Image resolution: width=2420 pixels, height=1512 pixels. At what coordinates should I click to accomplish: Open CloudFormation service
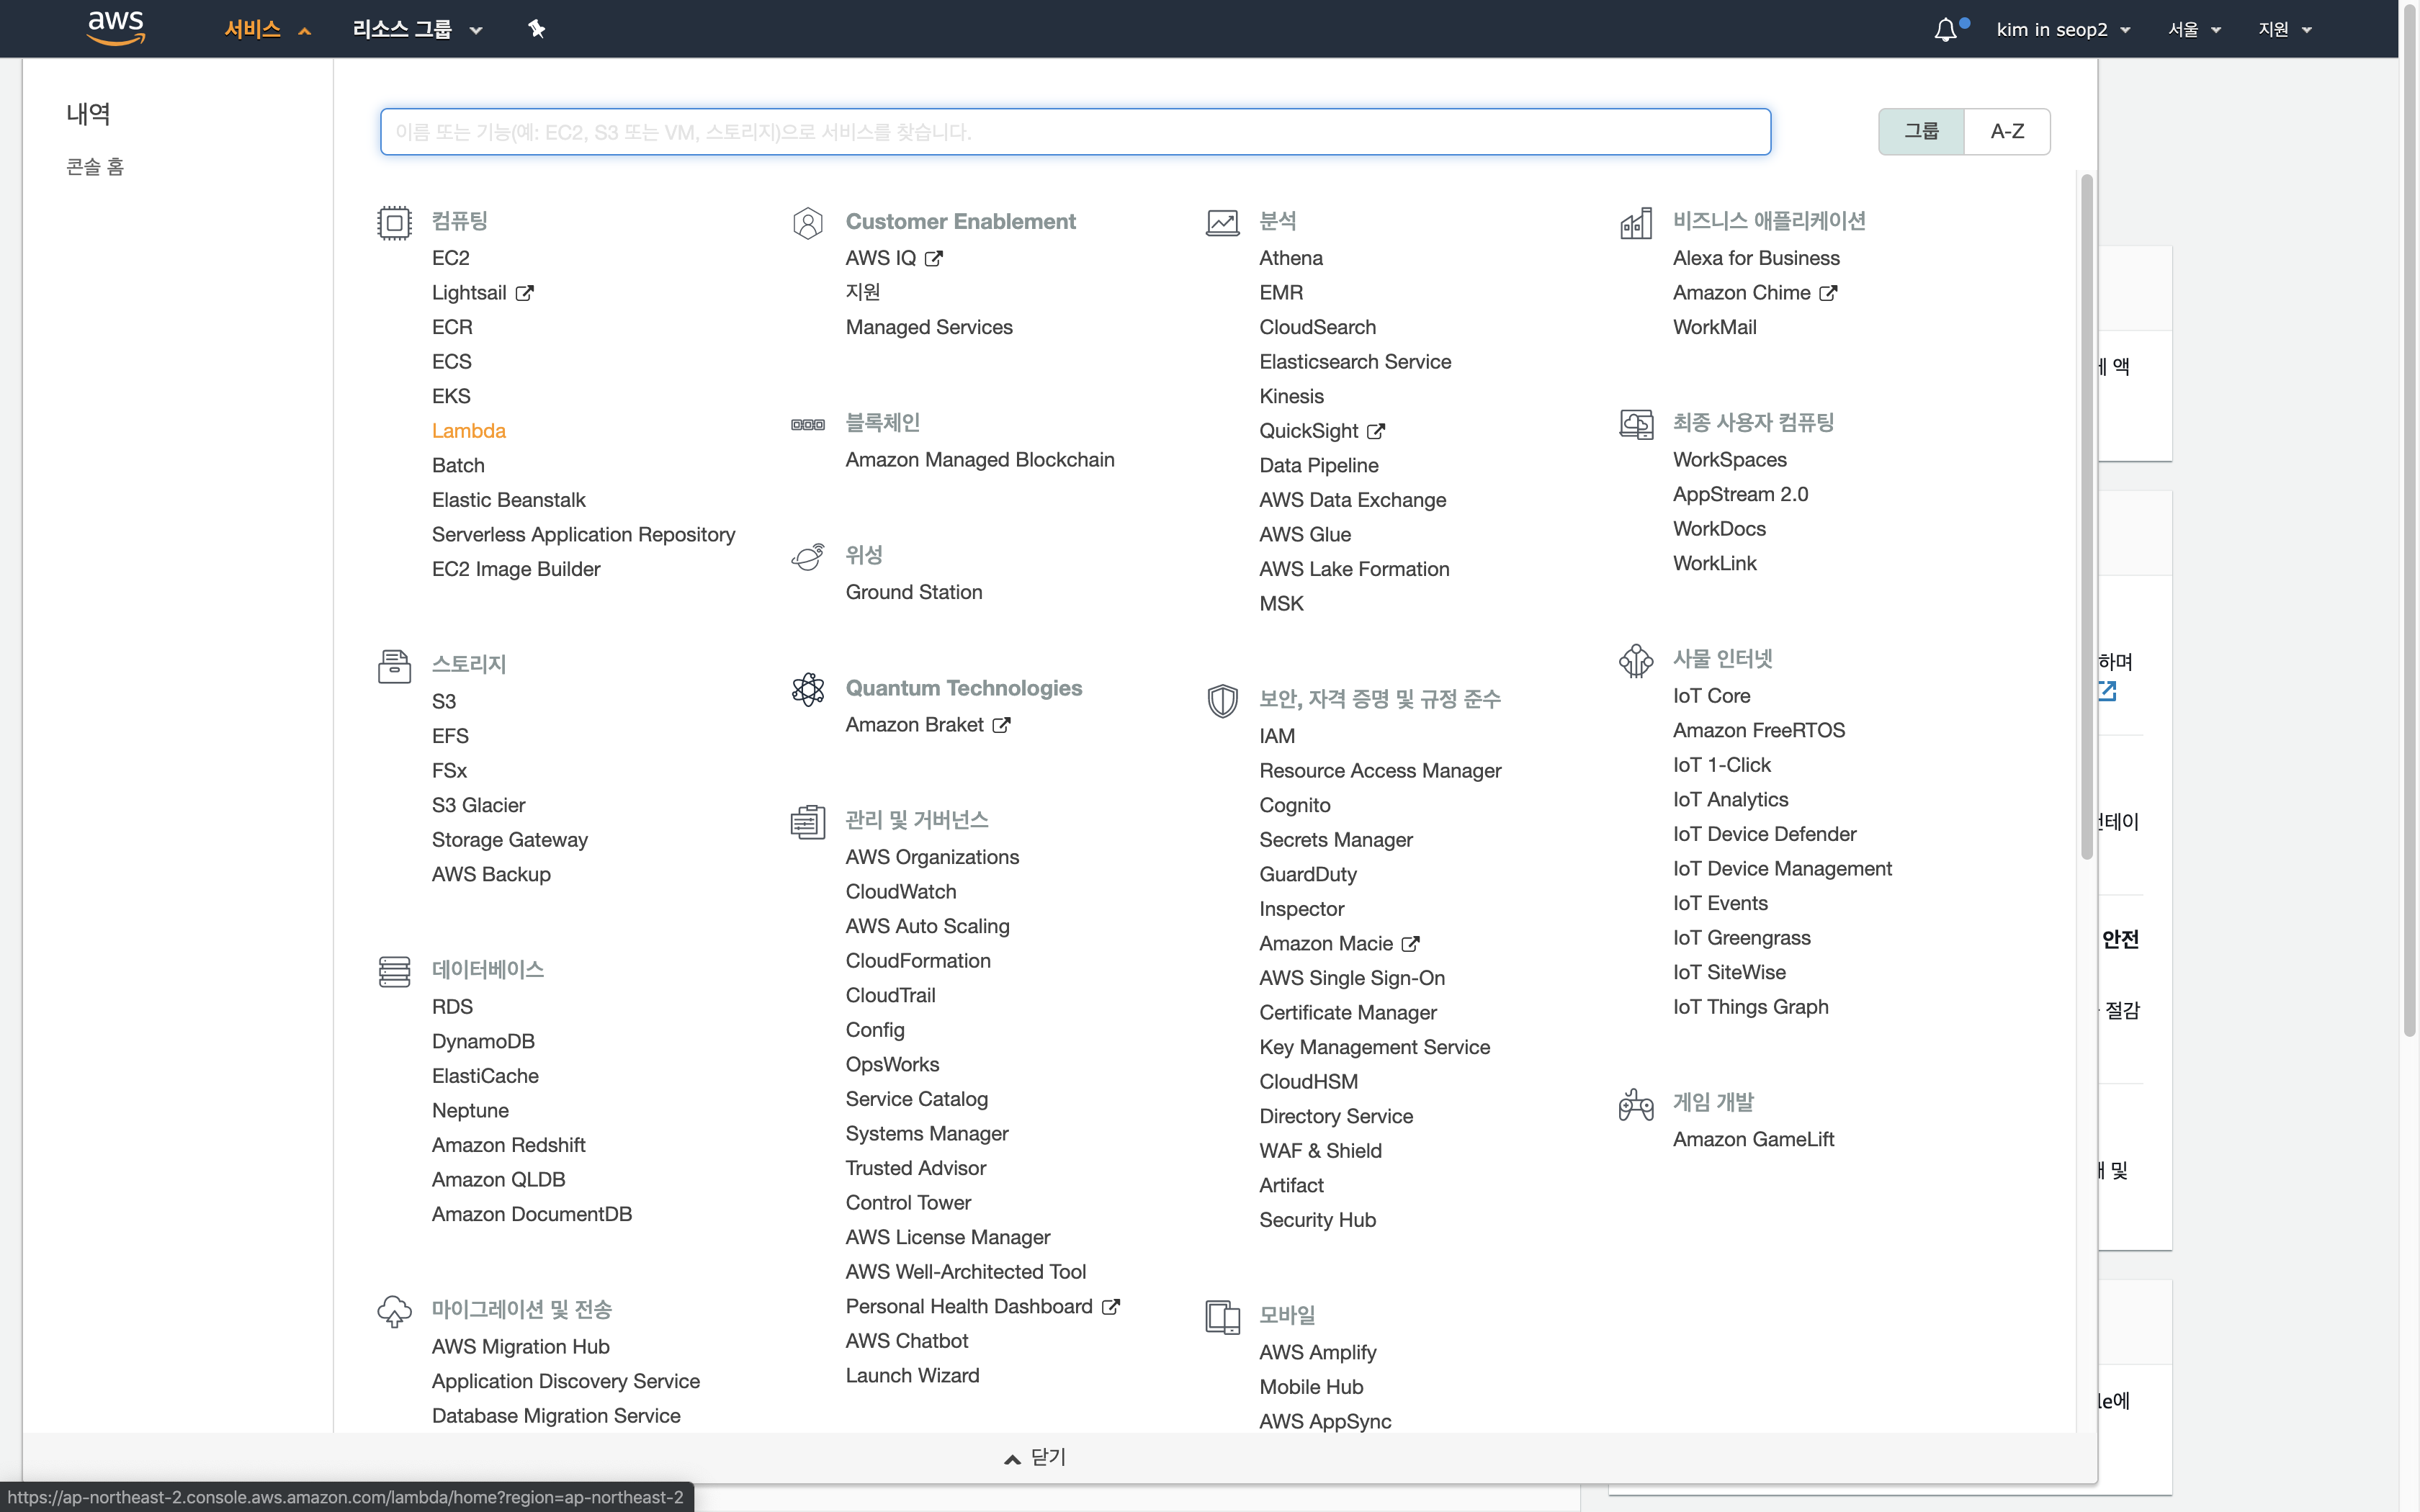coord(918,961)
